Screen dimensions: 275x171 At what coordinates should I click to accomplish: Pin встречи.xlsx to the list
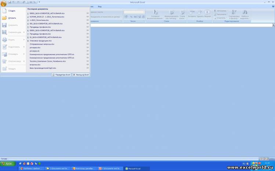[x=87, y=65]
